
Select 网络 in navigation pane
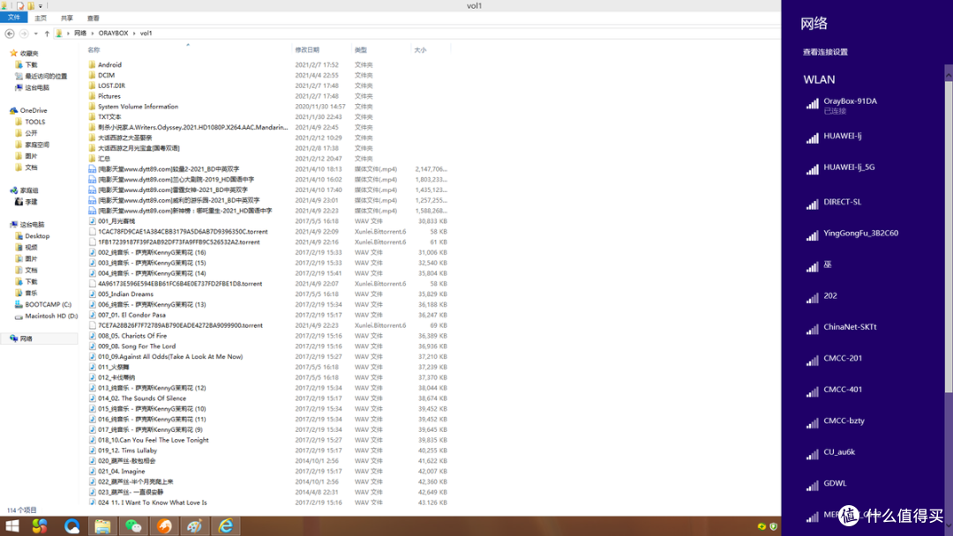point(26,339)
